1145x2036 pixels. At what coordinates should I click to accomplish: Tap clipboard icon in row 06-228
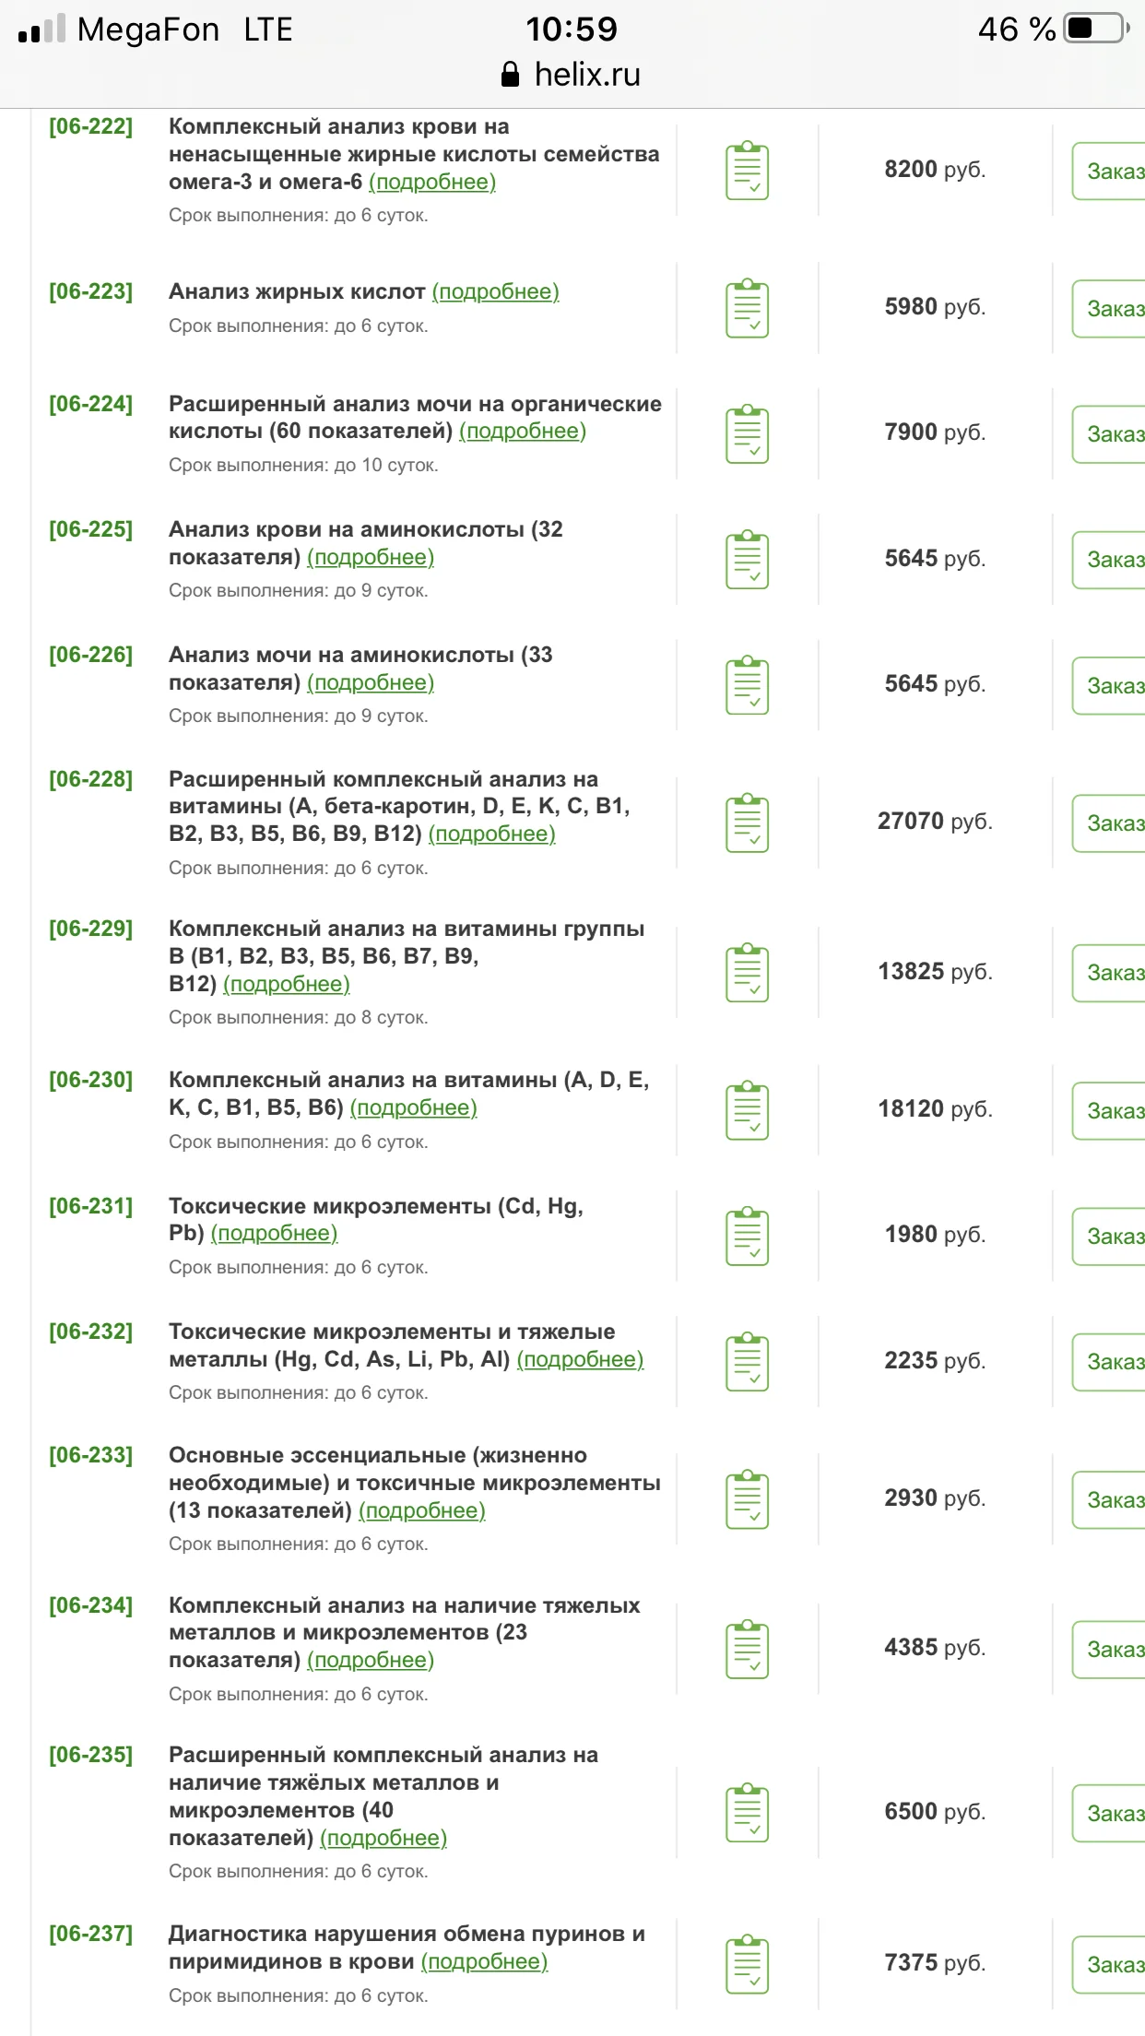point(747,823)
